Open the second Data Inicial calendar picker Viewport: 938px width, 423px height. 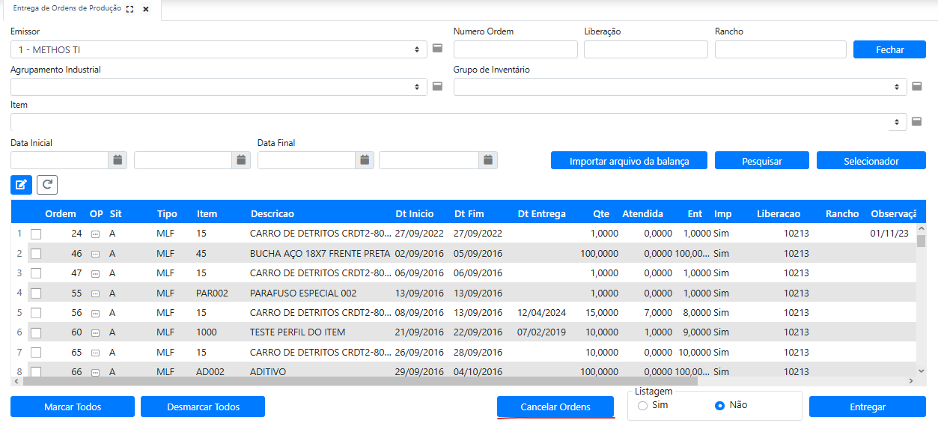coord(241,160)
